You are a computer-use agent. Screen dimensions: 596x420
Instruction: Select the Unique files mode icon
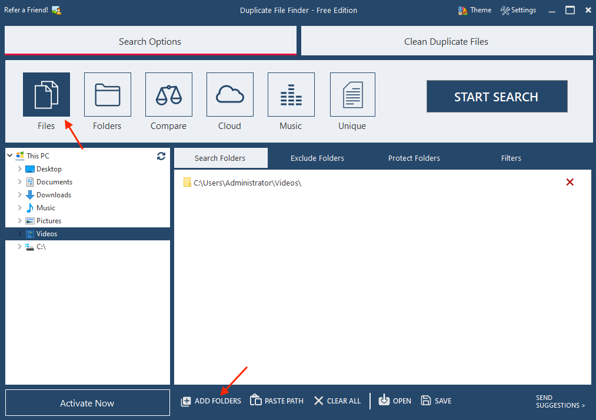click(x=352, y=95)
